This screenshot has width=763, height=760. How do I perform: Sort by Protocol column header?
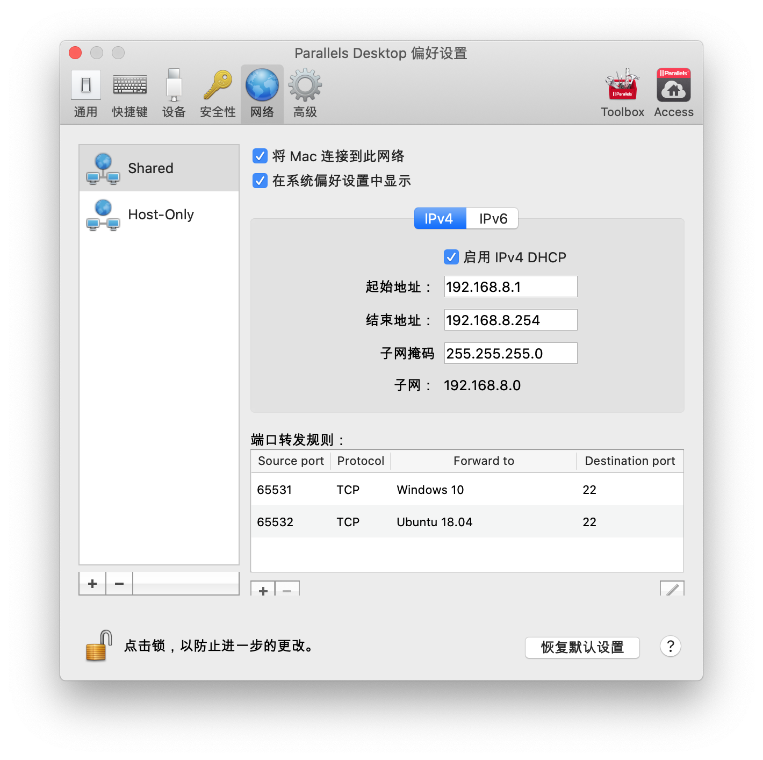pyautogui.click(x=361, y=461)
